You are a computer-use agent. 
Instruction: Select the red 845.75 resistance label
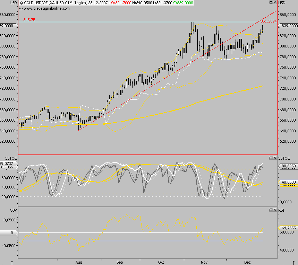tap(29, 20)
